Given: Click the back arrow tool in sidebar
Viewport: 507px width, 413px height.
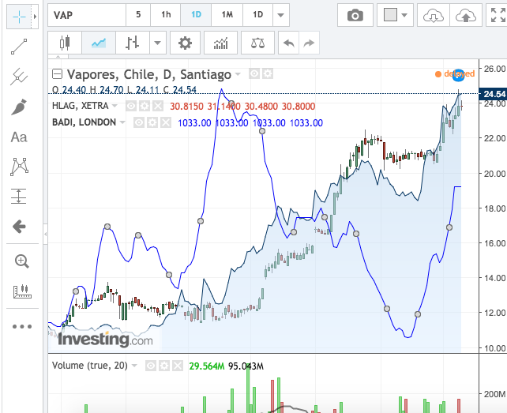Looking at the screenshot, I should 19,227.
